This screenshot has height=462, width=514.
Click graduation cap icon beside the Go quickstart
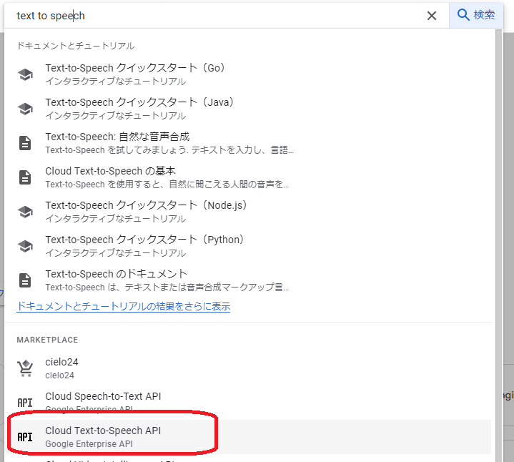25,74
